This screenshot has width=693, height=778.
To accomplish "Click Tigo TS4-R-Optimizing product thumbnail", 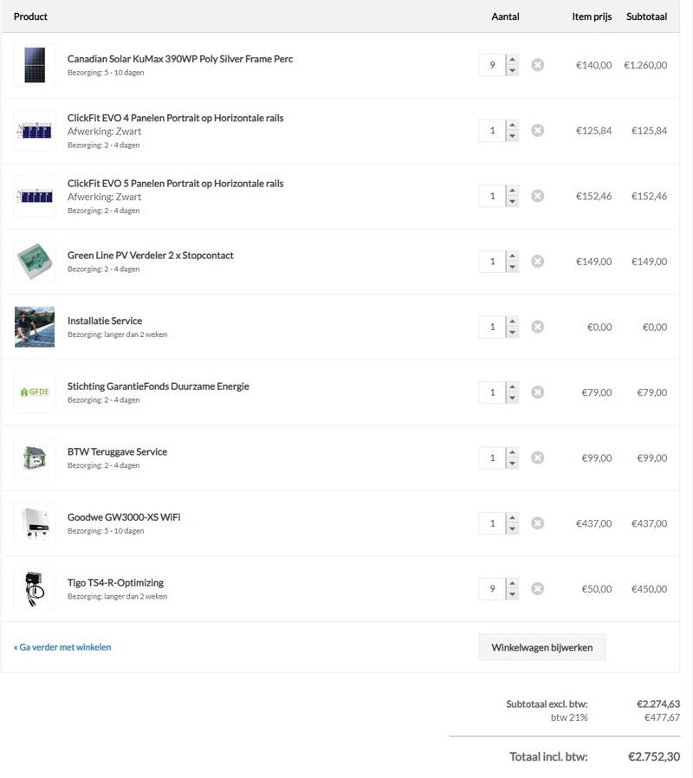I will [x=35, y=589].
